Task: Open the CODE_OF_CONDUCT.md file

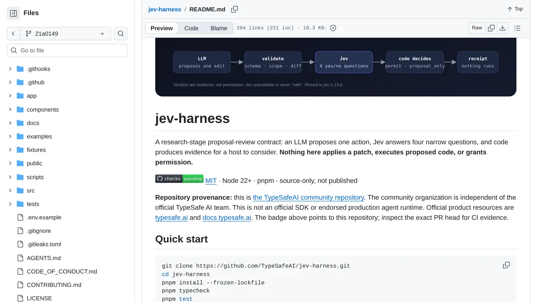Action: [x=62, y=271]
